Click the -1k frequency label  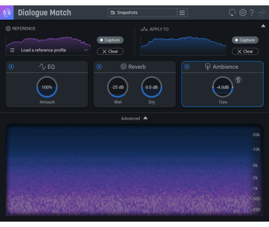coord(255,188)
